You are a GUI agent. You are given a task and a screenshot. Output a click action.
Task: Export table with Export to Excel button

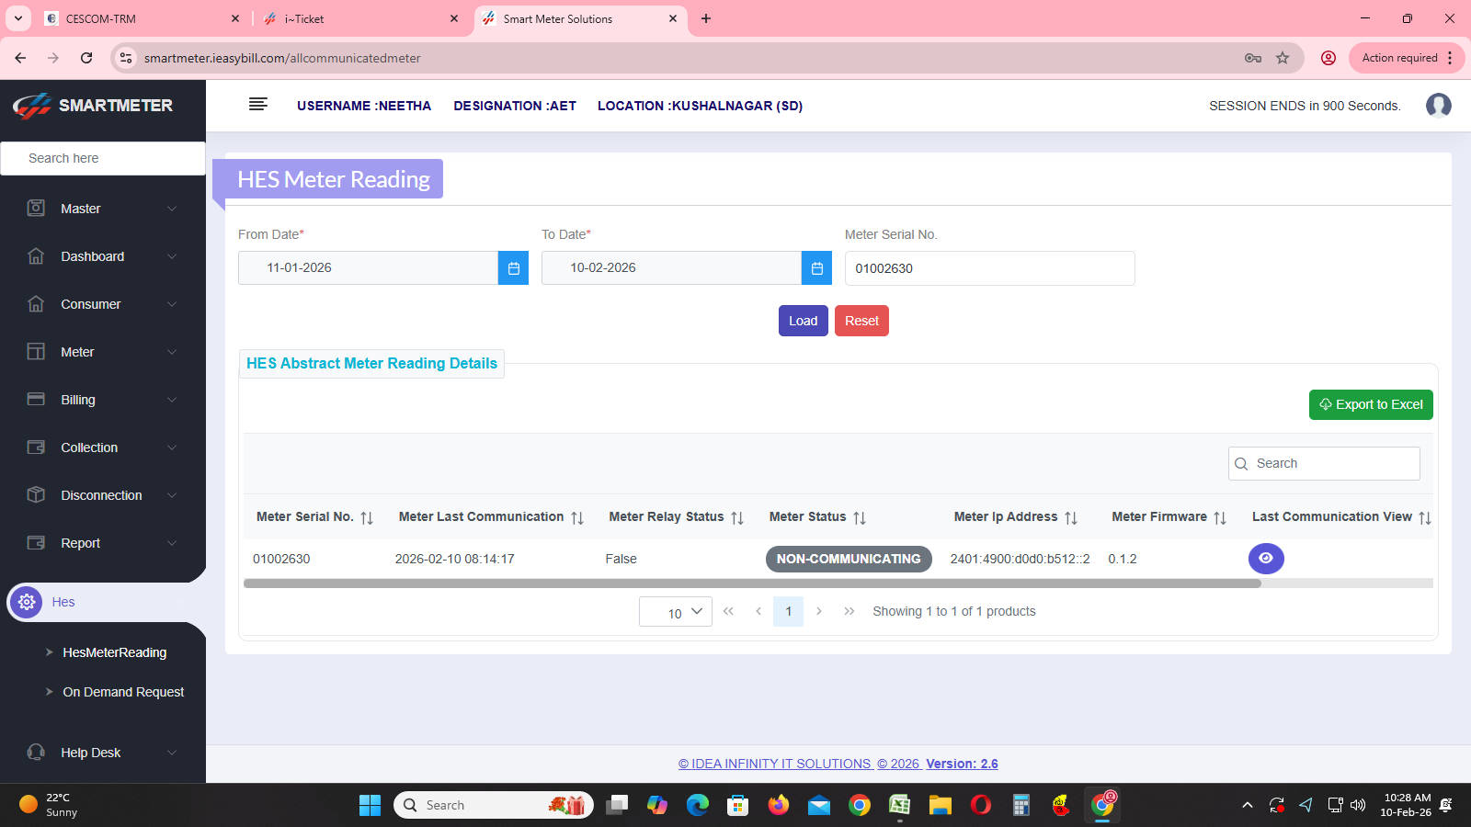pos(1370,404)
